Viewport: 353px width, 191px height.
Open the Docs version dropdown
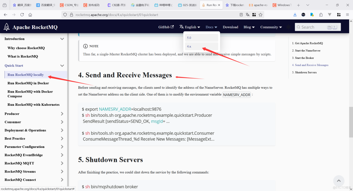click(x=211, y=27)
